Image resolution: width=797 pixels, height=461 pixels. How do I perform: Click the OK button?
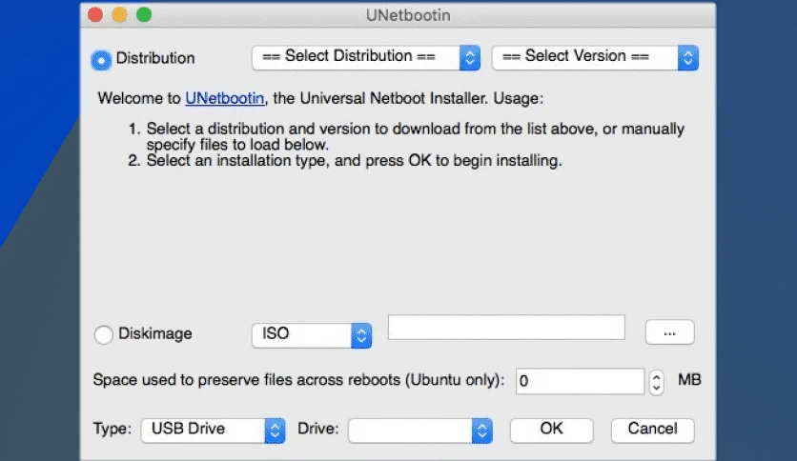(x=551, y=430)
